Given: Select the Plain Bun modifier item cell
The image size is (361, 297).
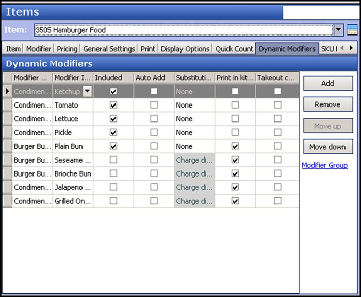Looking at the screenshot, I should [x=73, y=146].
